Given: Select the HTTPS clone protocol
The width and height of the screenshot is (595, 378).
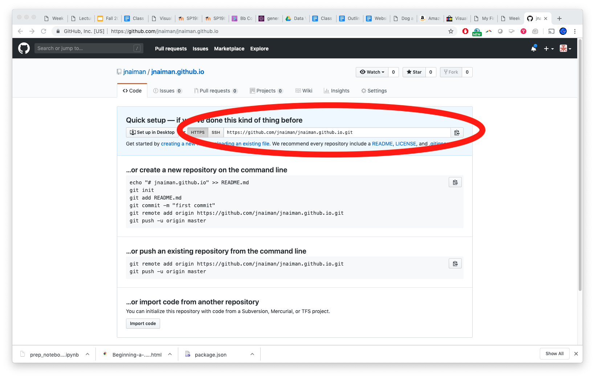Looking at the screenshot, I should pyautogui.click(x=198, y=132).
